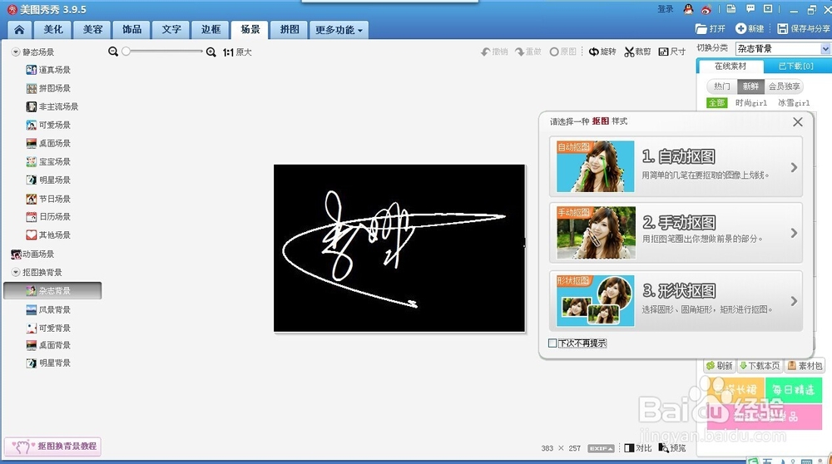Open the 美容 tab
Viewport: 832px width, 464px height.
point(92,30)
